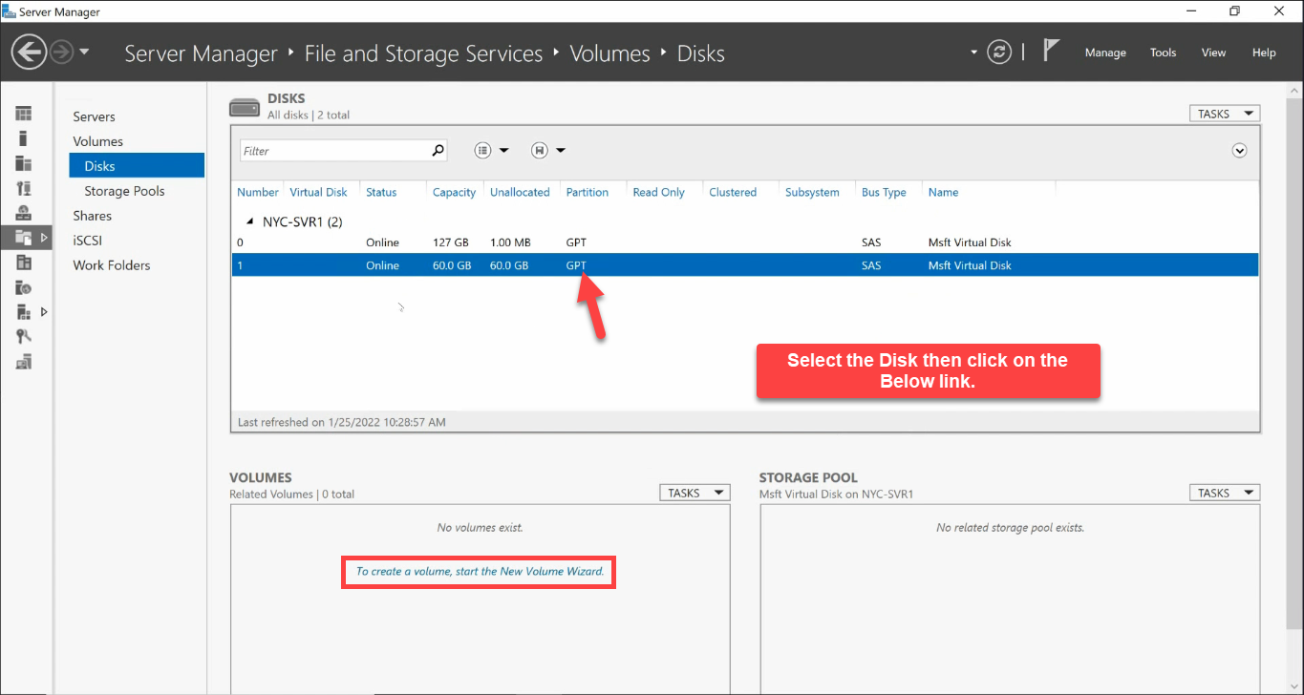The height and width of the screenshot is (695, 1304).
Task: Open the View menu
Action: 1213,53
